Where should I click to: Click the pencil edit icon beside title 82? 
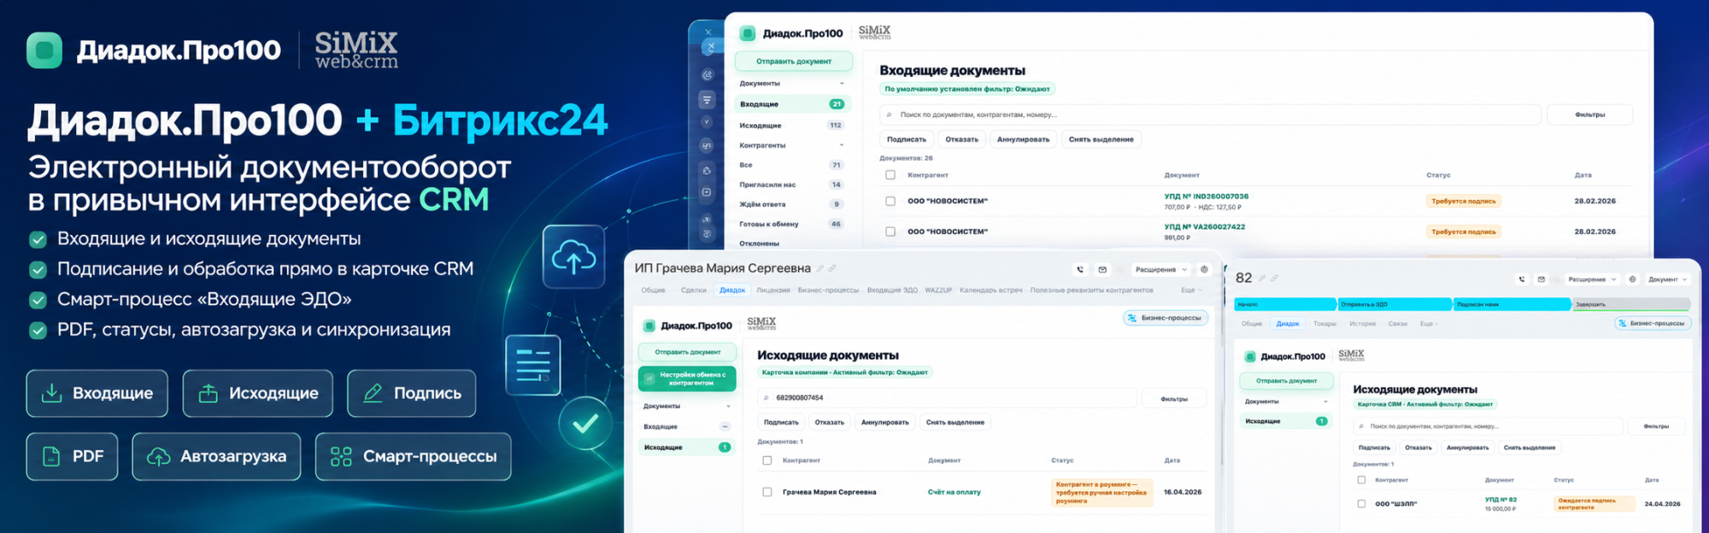1262,278
